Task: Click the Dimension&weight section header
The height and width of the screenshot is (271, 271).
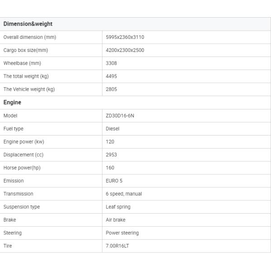Action: 28,24
